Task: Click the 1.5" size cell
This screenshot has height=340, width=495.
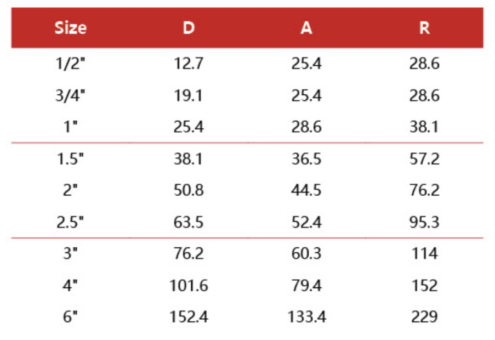Action: (71, 159)
